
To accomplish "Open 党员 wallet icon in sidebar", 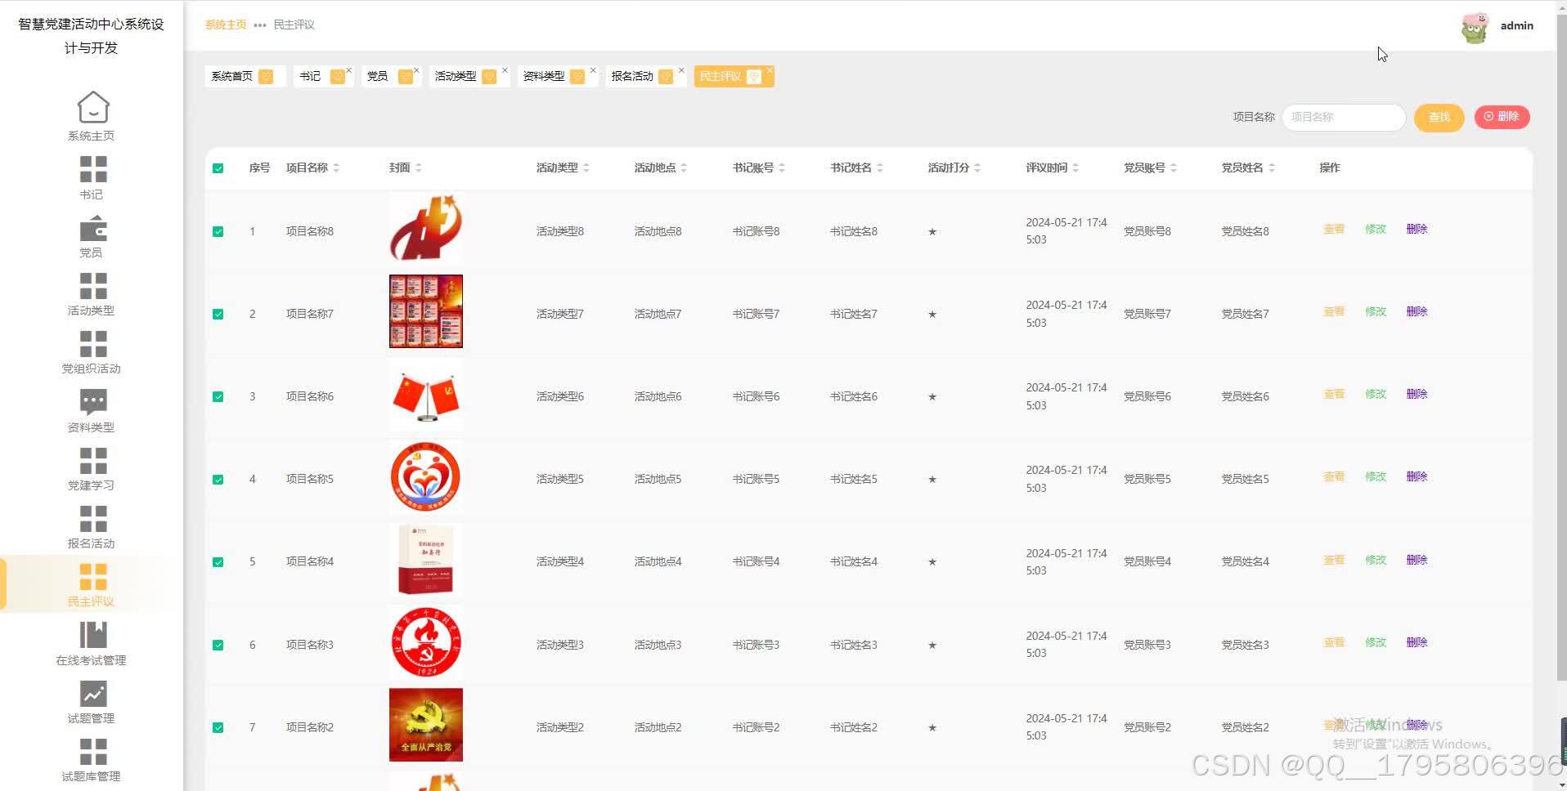I will click(x=92, y=228).
